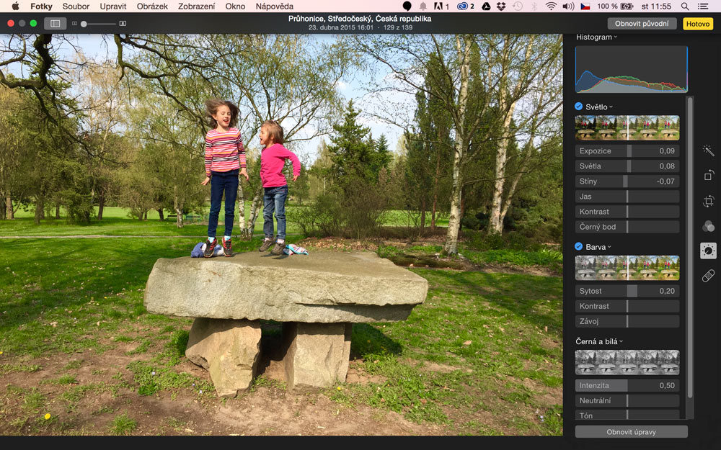The height and width of the screenshot is (450, 721).
Task: Select the Rotate tool icon
Action: click(x=708, y=175)
